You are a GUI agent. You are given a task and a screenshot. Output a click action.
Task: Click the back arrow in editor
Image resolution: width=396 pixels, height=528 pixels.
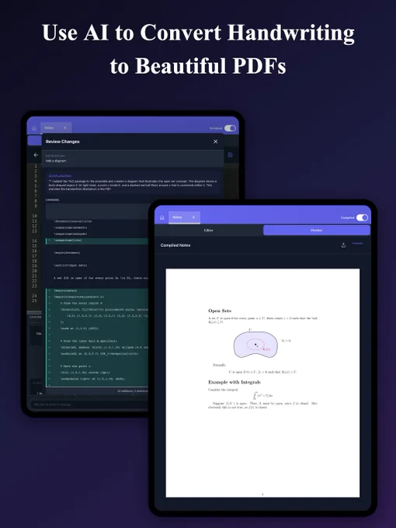[x=36, y=155]
